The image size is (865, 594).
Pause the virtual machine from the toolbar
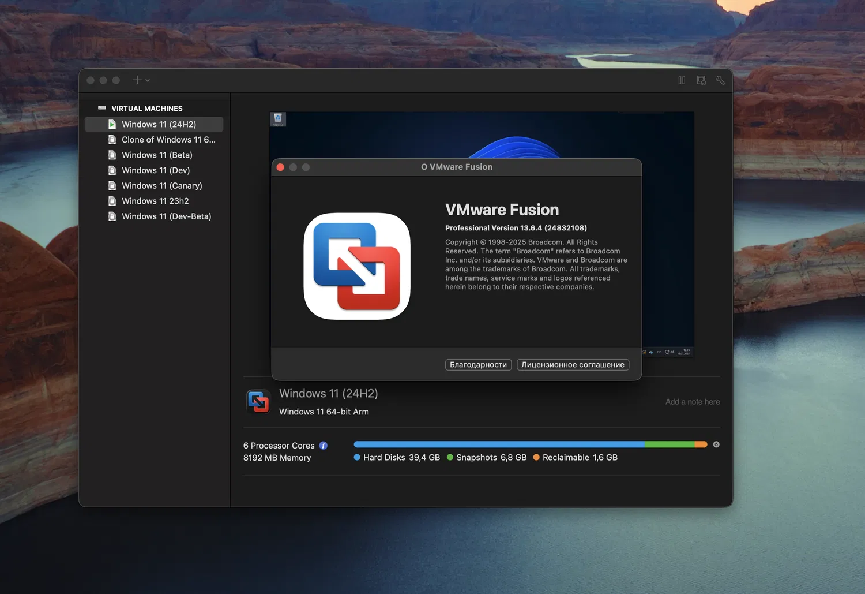pos(682,80)
